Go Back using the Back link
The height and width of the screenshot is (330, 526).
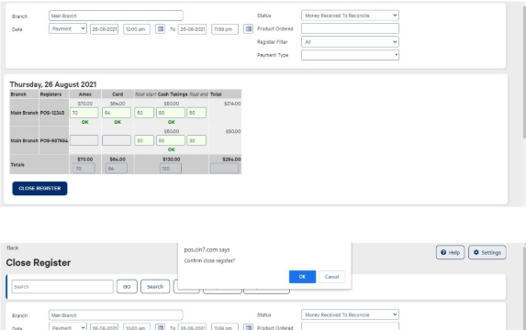point(13,247)
